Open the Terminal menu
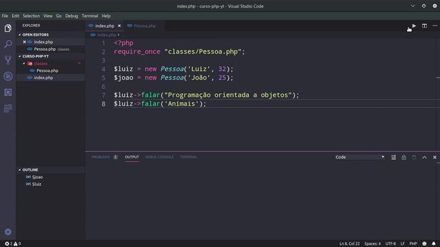Screen dimensions: 440x247 coord(90,16)
